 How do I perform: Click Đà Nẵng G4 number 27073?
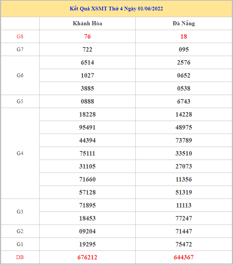184,166
